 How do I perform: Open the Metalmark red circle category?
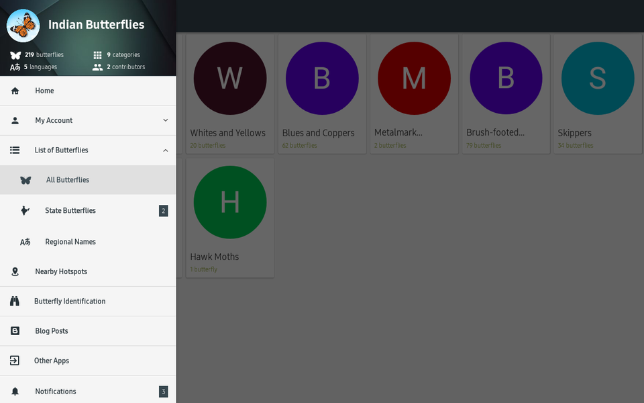pyautogui.click(x=413, y=79)
